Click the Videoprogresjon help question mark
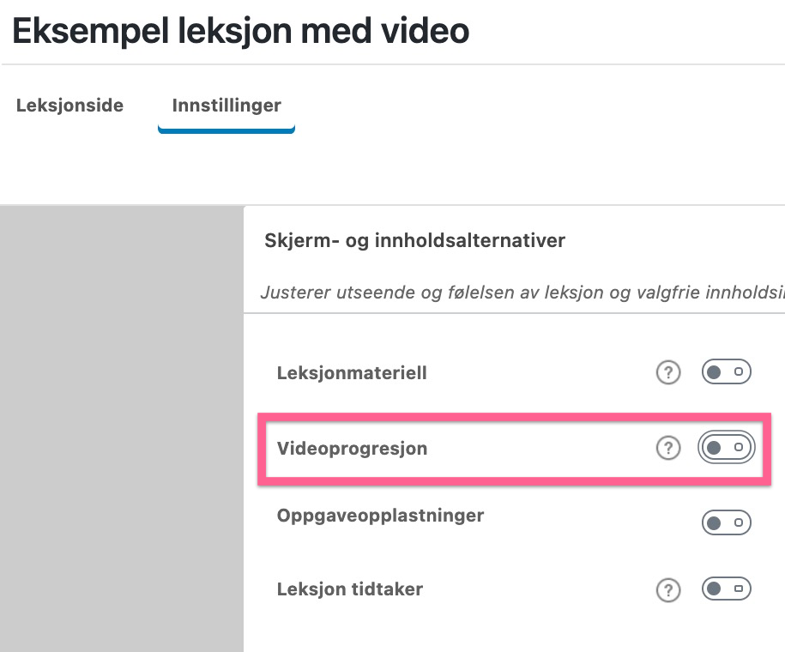Image resolution: width=785 pixels, height=652 pixels. point(667,448)
